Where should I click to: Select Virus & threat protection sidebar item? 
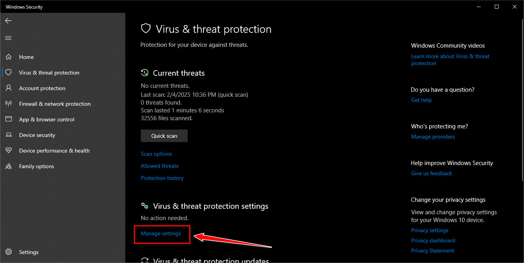49,73
